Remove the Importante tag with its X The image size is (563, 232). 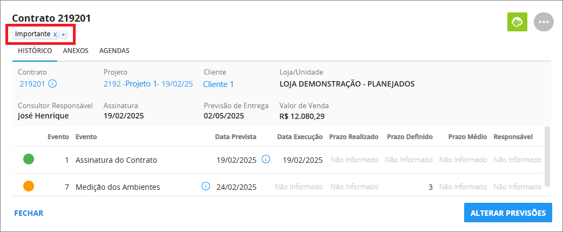pos(55,35)
